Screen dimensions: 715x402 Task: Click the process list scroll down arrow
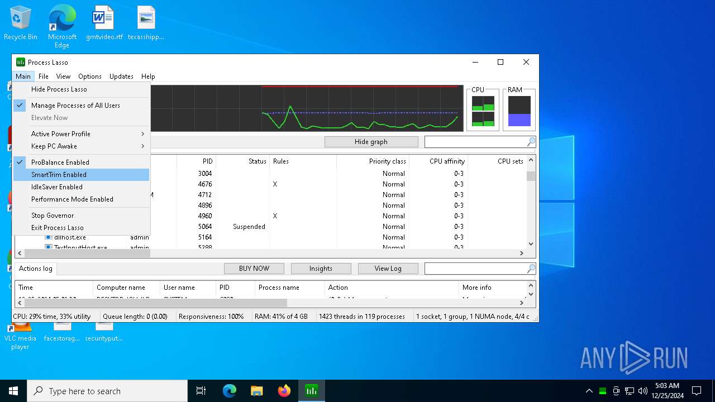531,244
